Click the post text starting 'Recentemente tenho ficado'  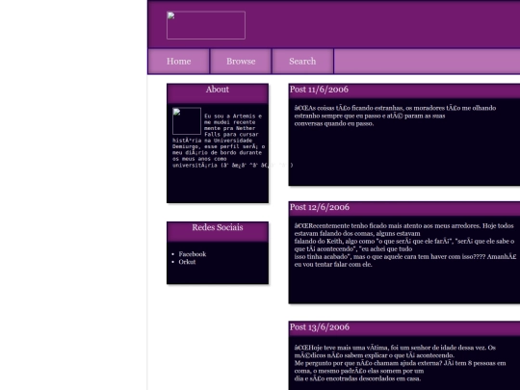click(x=405, y=246)
